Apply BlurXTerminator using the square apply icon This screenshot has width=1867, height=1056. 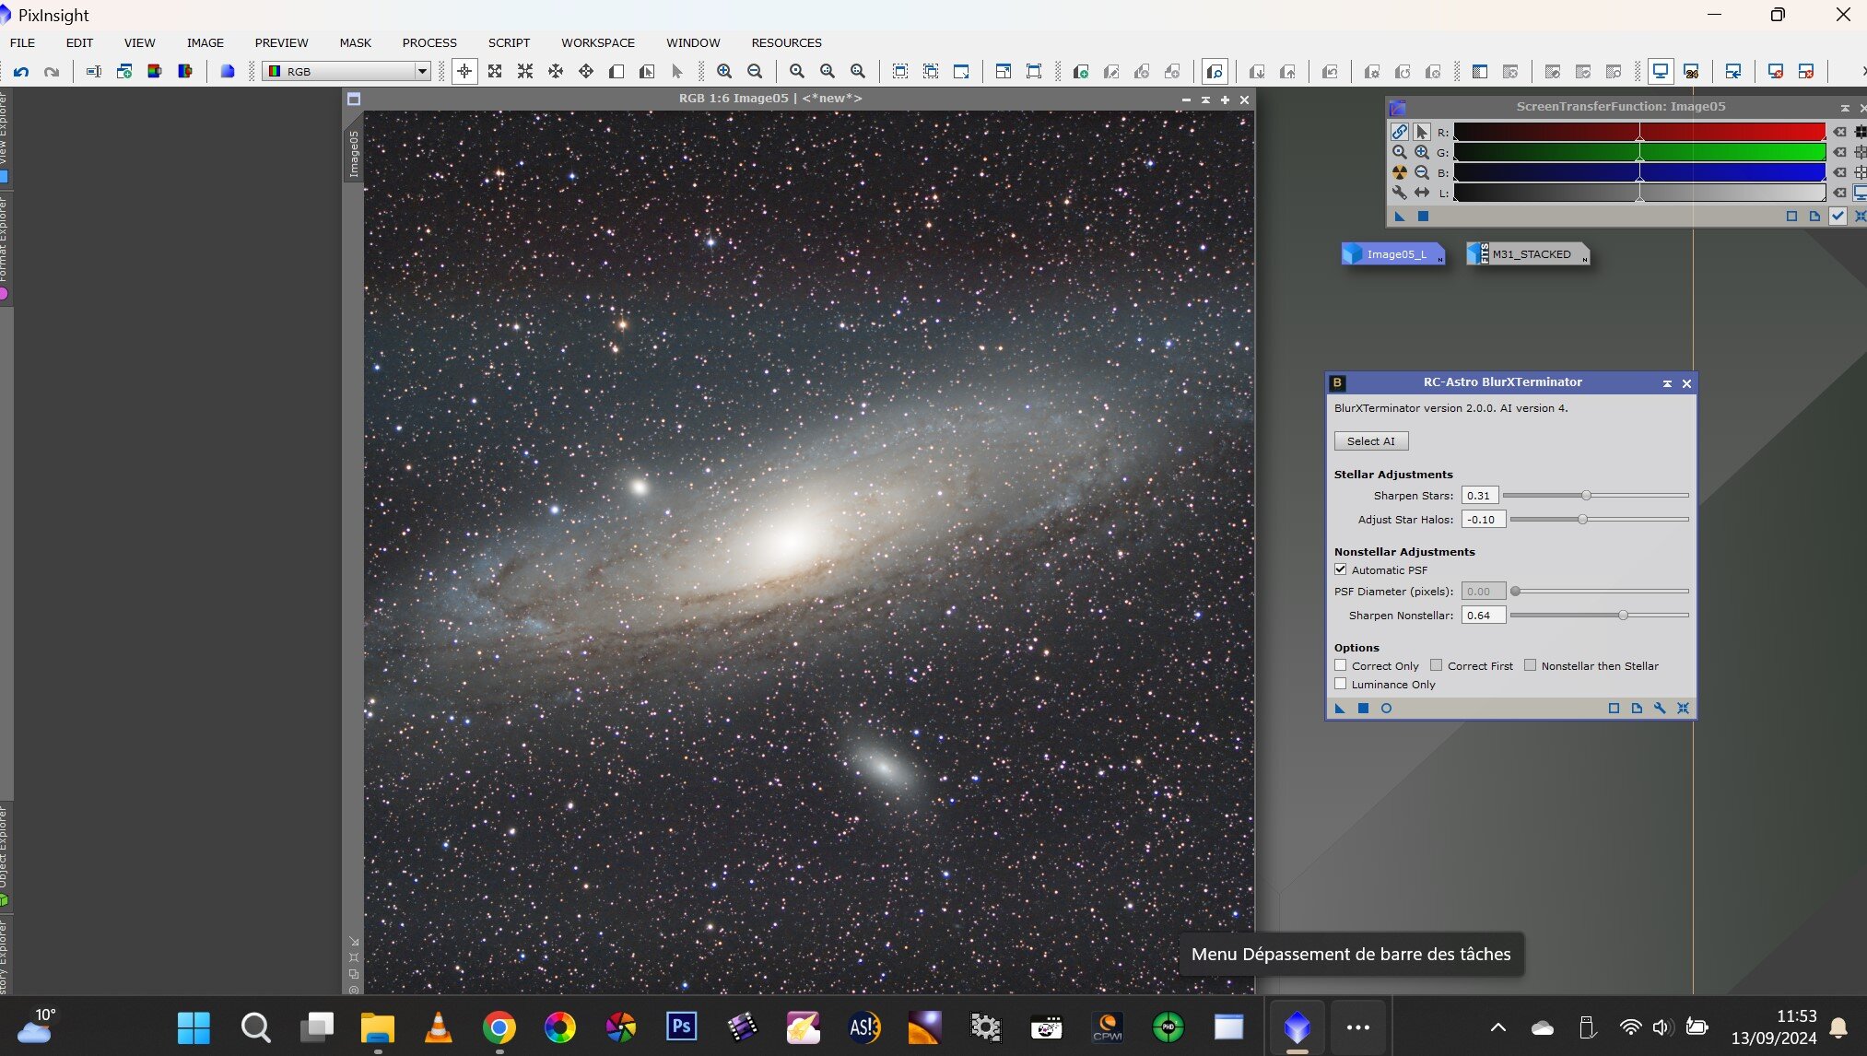pos(1363,709)
